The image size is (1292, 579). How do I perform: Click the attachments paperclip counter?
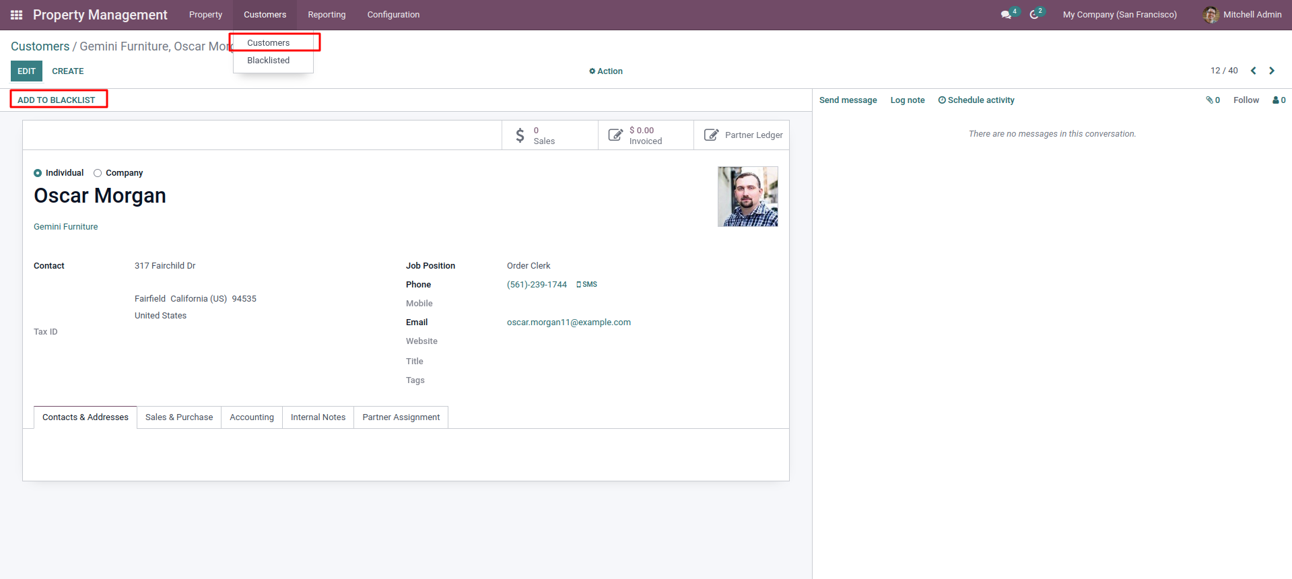(1213, 100)
